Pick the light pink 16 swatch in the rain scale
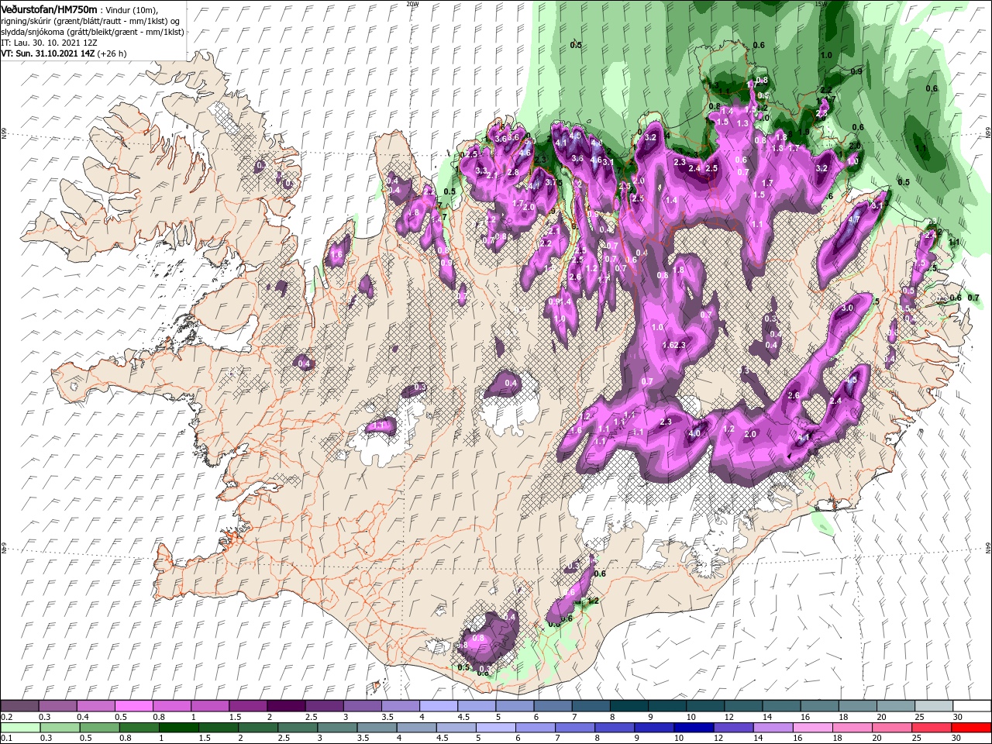Image resolution: width=992 pixels, height=744 pixels. click(811, 728)
